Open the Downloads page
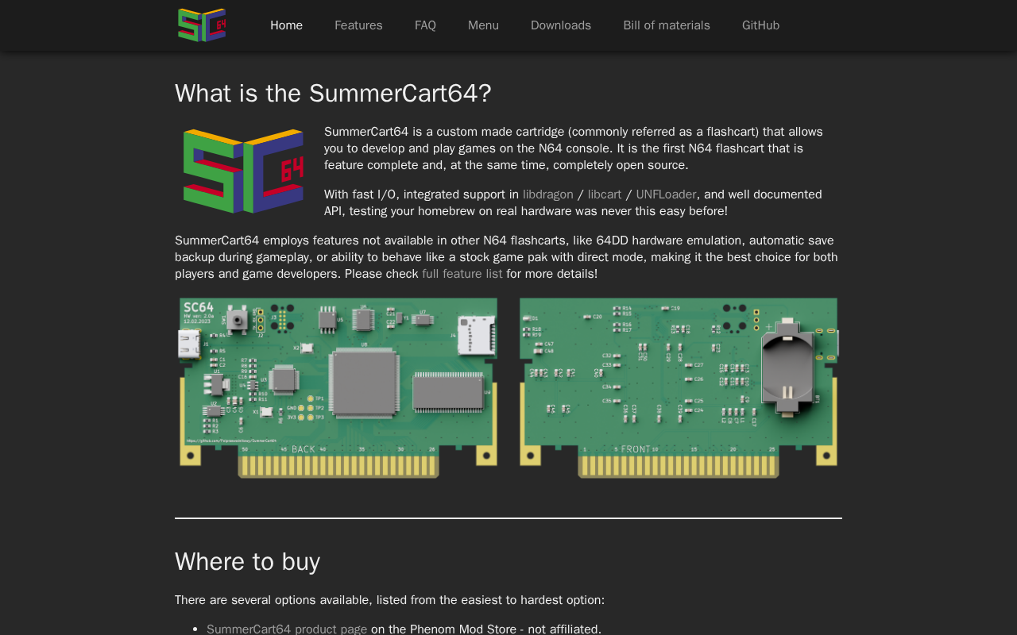Image resolution: width=1017 pixels, height=635 pixels. [561, 25]
